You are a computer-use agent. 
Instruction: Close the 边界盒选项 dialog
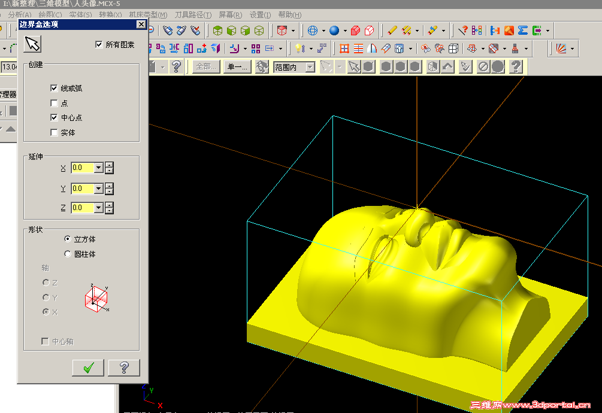(x=141, y=24)
